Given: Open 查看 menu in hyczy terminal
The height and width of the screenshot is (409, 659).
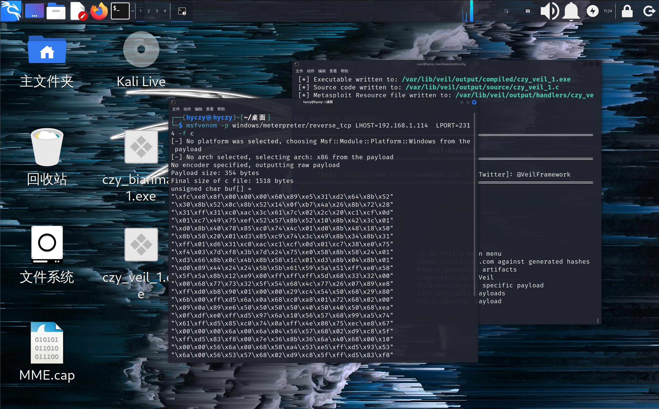Looking at the screenshot, I should point(210,109).
